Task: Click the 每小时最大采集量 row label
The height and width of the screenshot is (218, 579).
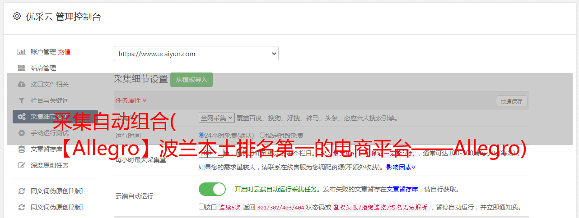Action: coord(140,160)
